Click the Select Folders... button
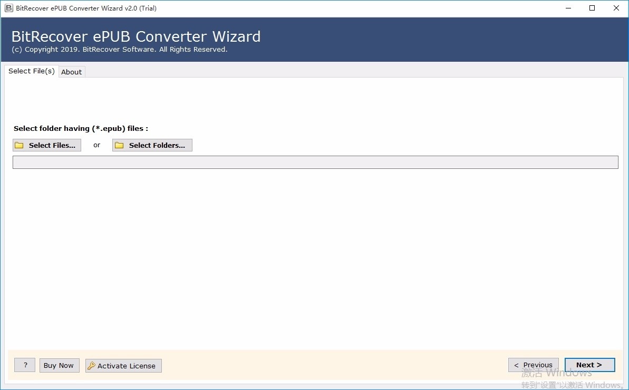Screen dimensions: 629x390 tap(152, 145)
